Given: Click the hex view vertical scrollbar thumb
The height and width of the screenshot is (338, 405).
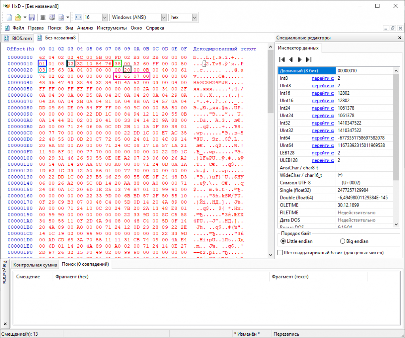Looking at the screenshot, I should (271, 82).
